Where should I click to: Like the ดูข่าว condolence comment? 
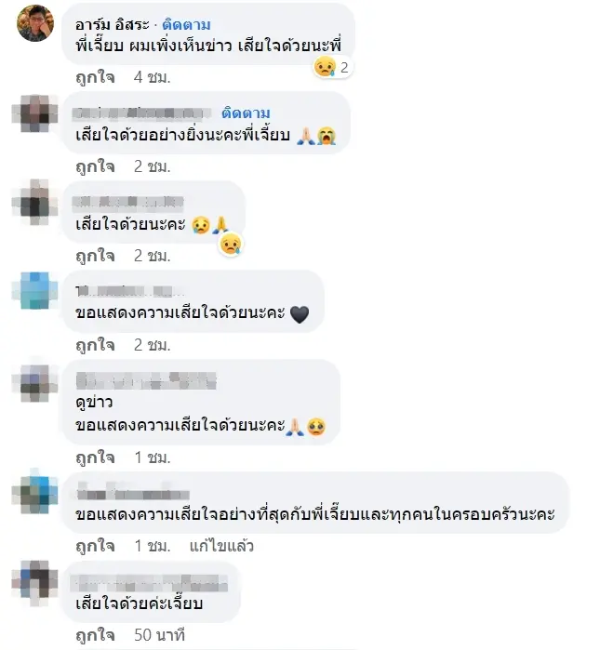click(95, 458)
